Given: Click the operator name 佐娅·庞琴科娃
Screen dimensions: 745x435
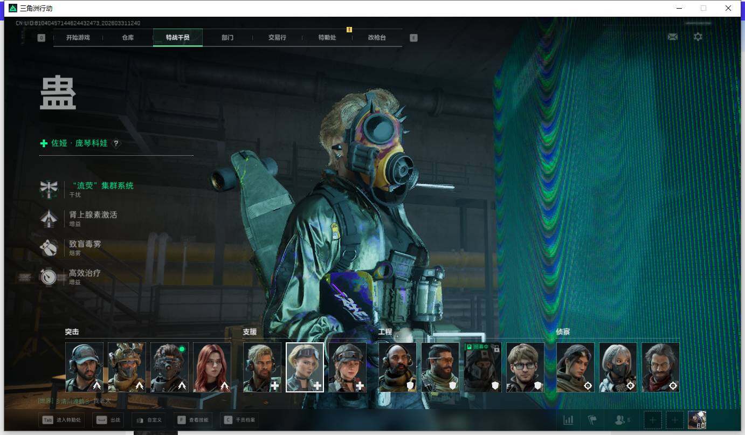Looking at the screenshot, I should tap(79, 143).
